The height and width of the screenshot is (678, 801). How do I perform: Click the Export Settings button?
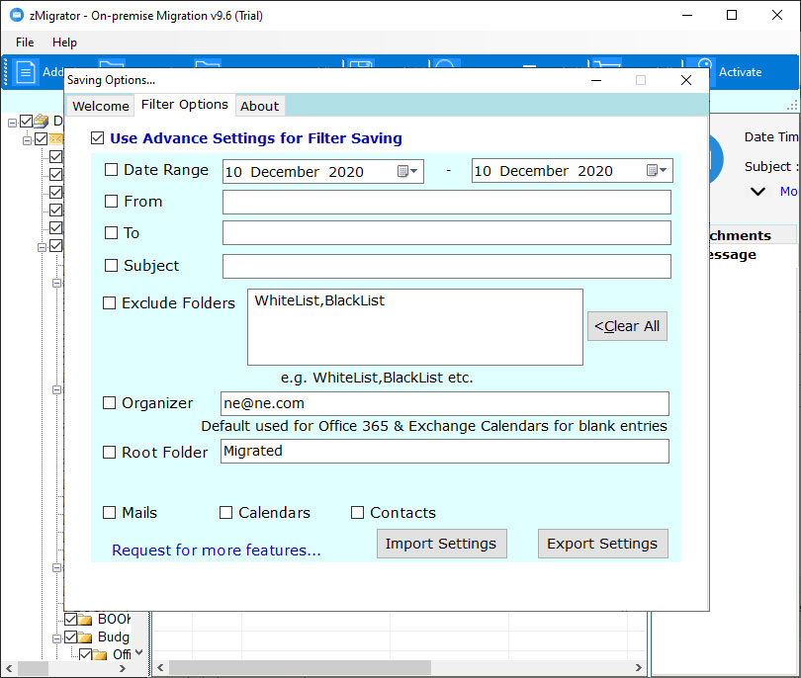coord(602,544)
